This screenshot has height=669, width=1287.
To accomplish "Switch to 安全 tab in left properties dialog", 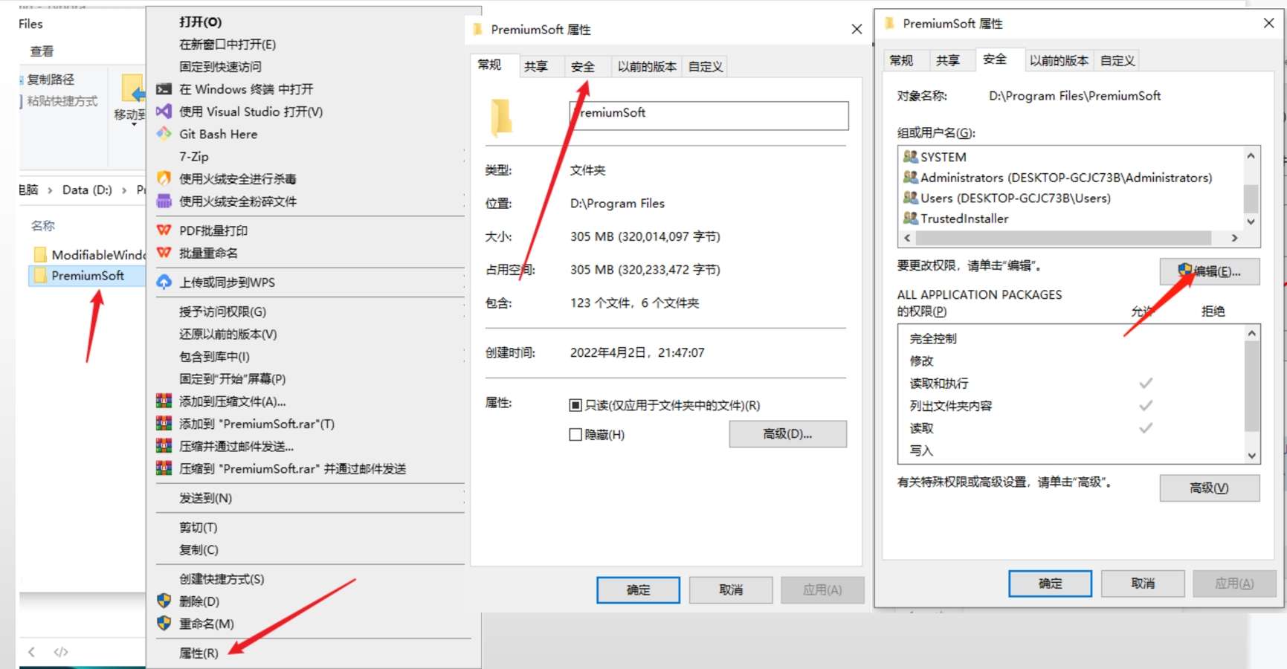I will pos(583,67).
